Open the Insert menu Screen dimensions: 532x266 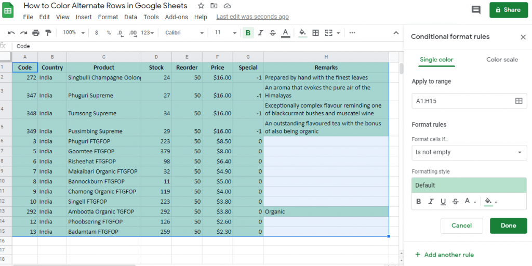click(84, 17)
